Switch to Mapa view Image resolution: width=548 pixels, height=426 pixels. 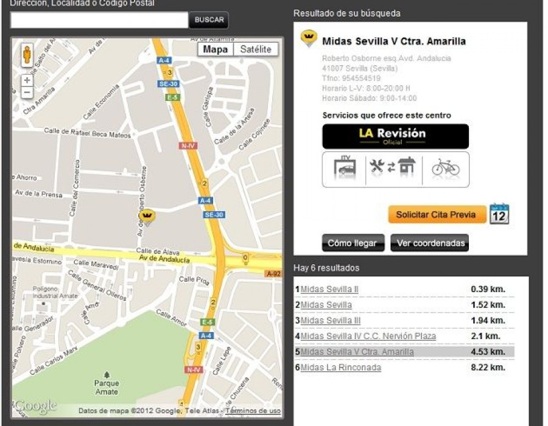(216, 49)
